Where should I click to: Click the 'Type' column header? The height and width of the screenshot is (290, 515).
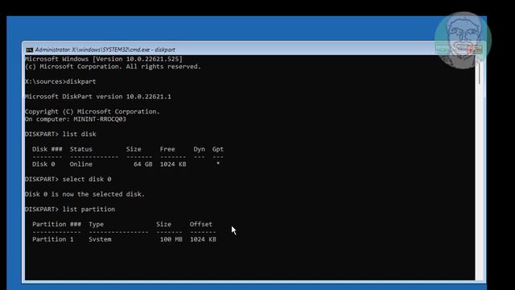pyautogui.click(x=97, y=224)
